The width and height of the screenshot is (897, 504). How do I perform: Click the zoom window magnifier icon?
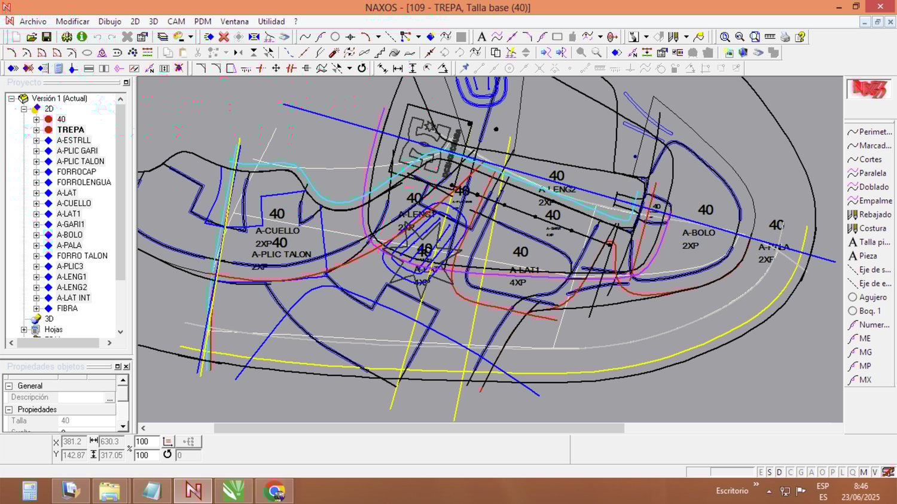[x=725, y=37]
